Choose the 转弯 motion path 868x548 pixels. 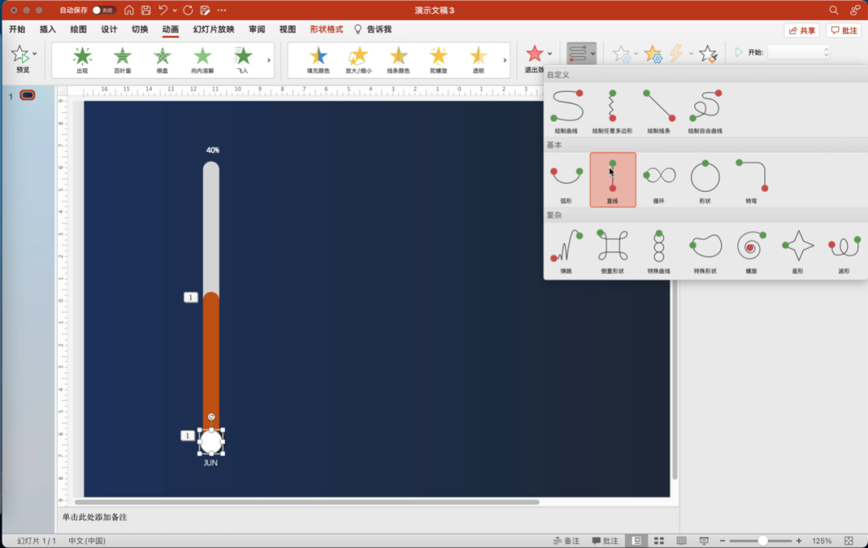[751, 181]
